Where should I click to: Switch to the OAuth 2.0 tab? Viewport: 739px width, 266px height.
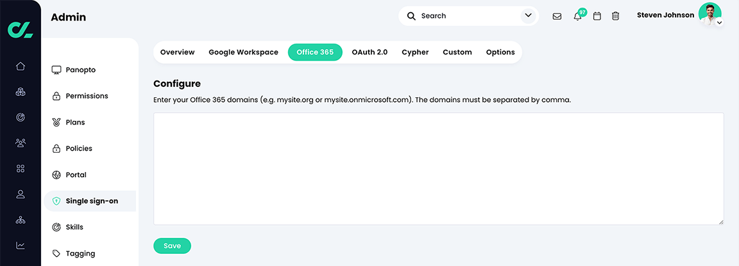[369, 52]
